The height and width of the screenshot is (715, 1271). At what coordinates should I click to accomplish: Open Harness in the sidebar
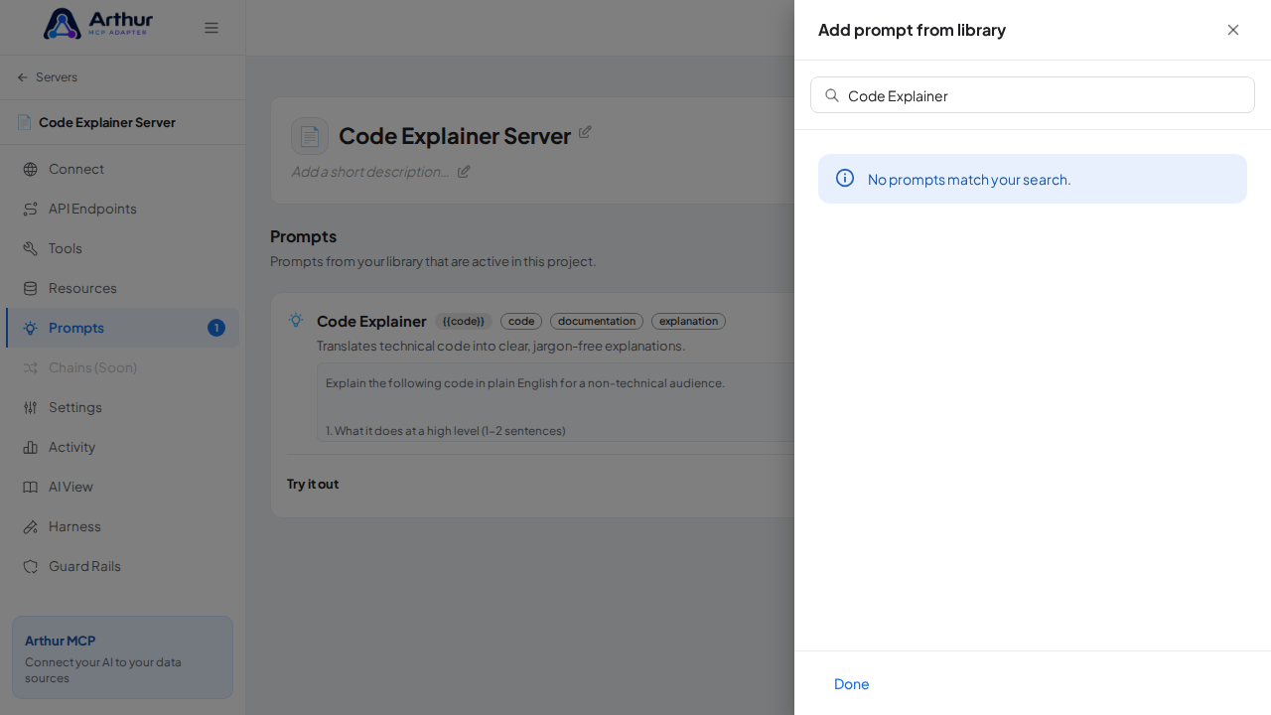pyautogui.click(x=123, y=526)
